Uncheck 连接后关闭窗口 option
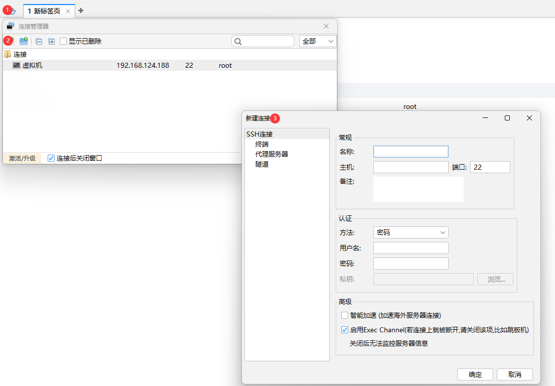This screenshot has width=555, height=386. (51, 158)
